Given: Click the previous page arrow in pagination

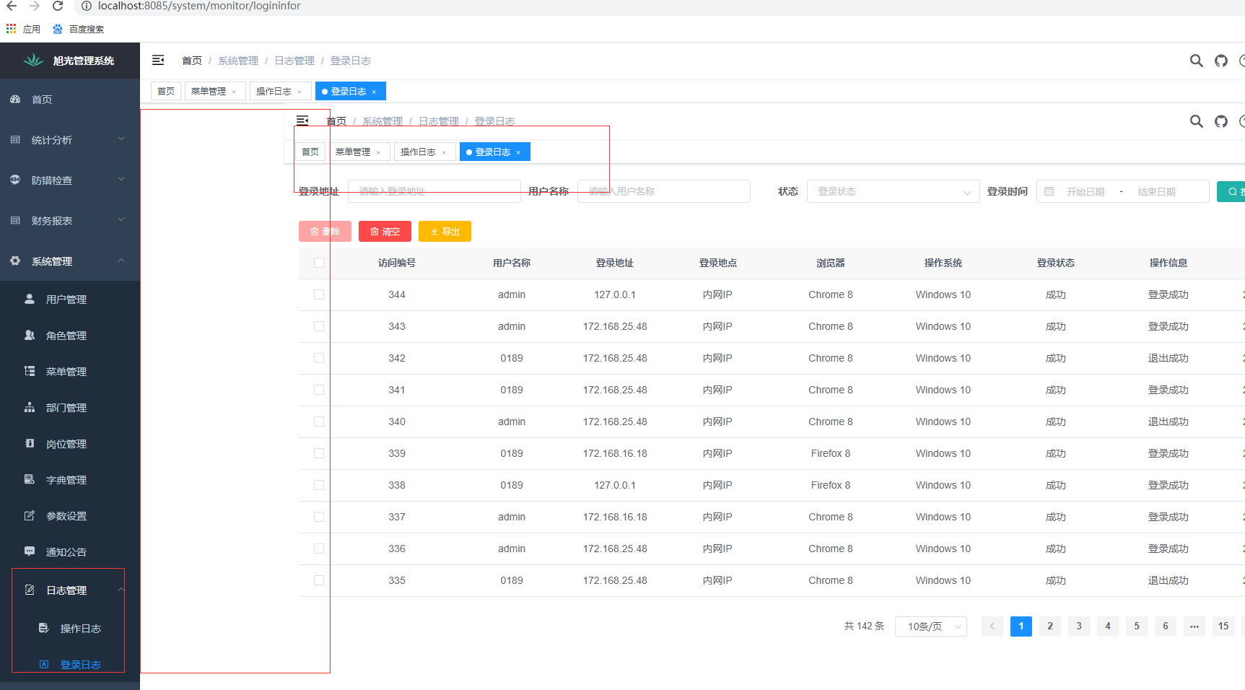Looking at the screenshot, I should coord(992,626).
